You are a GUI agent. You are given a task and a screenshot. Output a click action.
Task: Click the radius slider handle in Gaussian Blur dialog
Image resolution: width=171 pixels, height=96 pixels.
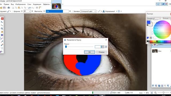pyautogui.click(x=66, y=47)
